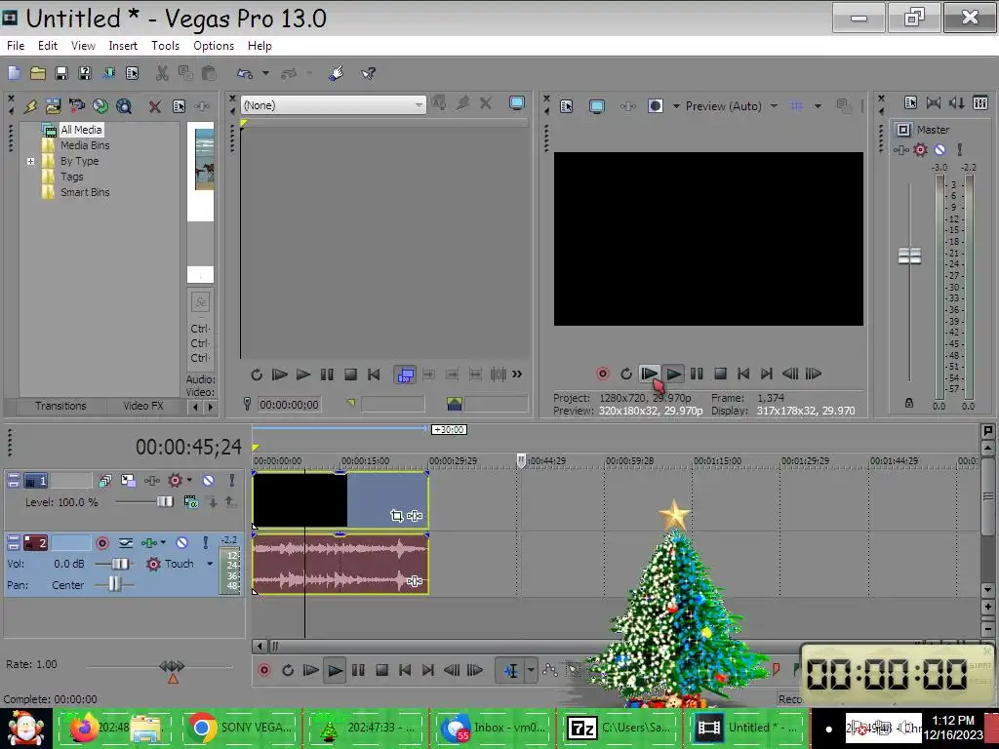Click the Video Preview external monitor icon

pos(596,106)
